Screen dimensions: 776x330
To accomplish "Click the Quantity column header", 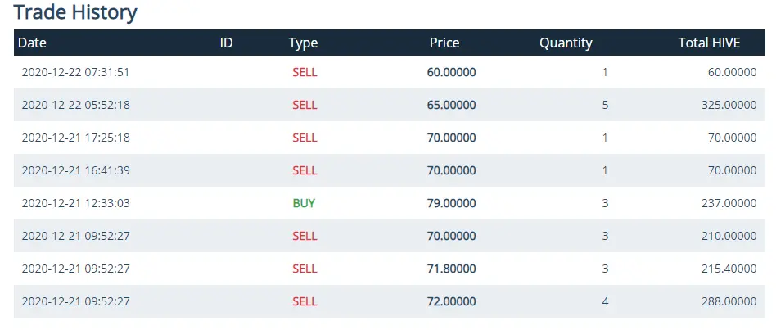I will click(566, 43).
